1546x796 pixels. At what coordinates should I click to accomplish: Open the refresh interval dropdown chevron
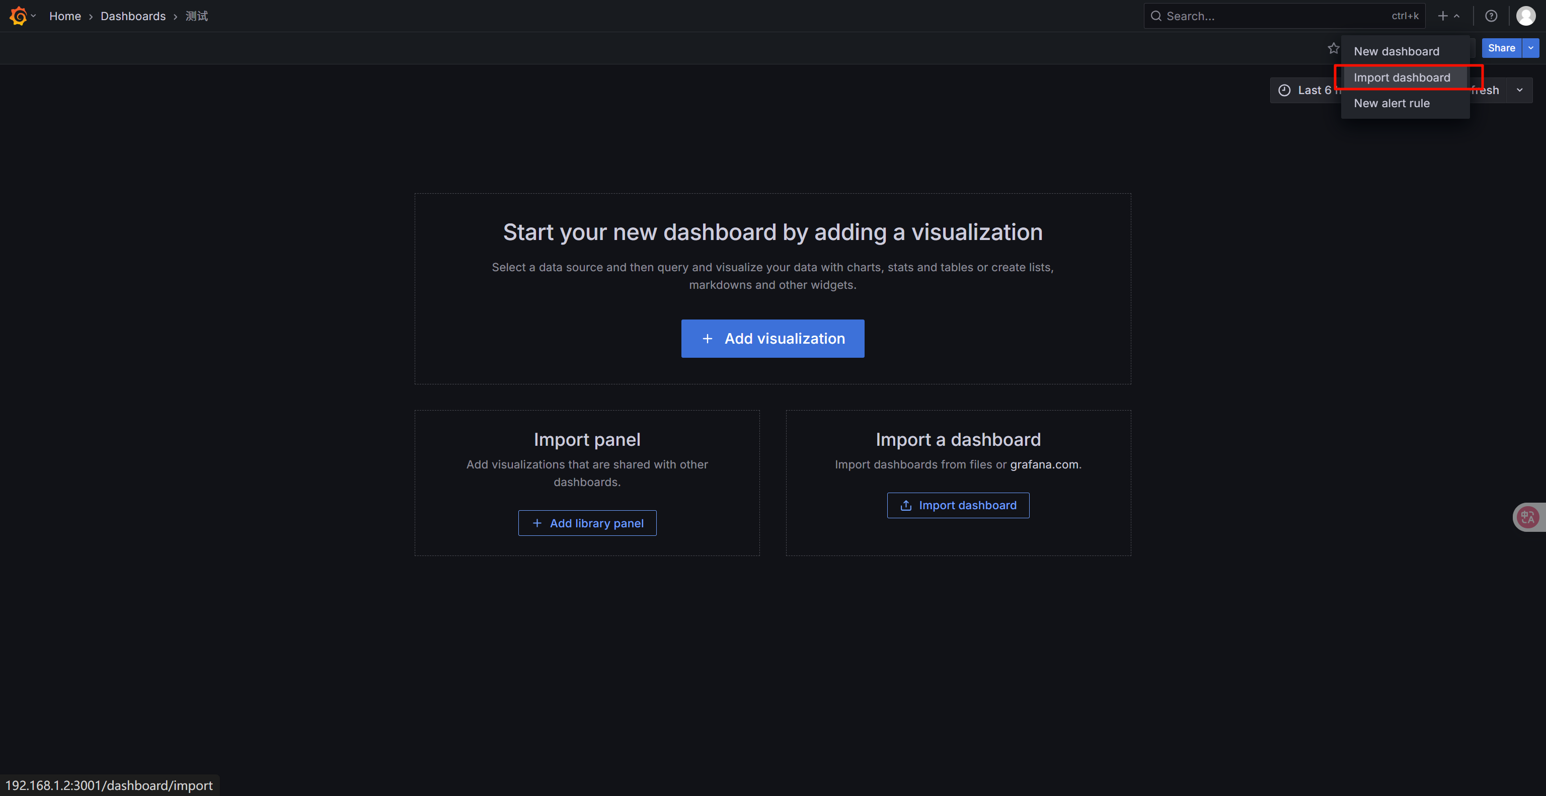(x=1520, y=90)
